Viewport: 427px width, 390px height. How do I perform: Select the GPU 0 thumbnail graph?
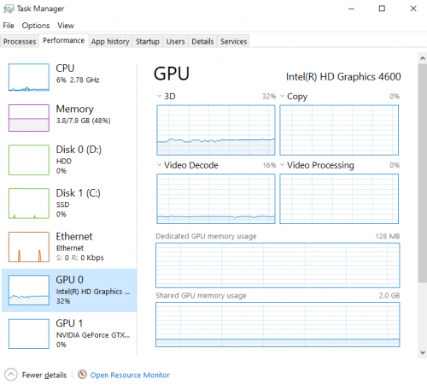tap(29, 290)
